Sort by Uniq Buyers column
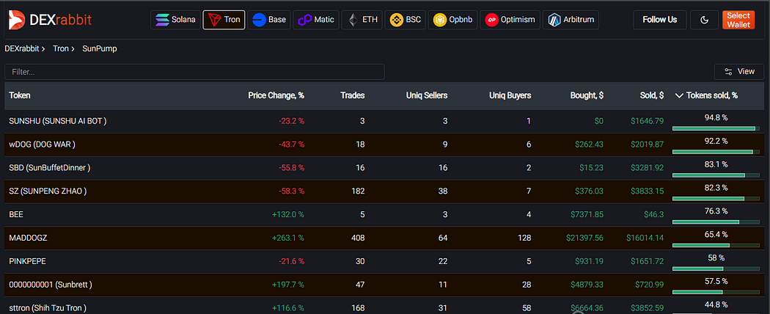Screen dimensions: 770x314 (510, 95)
